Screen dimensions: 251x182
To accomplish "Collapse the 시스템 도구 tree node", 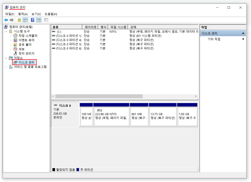I will click(6, 31).
